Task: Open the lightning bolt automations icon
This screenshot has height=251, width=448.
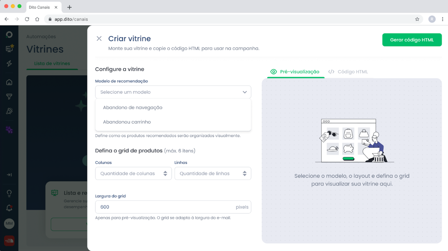Action: [9, 63]
